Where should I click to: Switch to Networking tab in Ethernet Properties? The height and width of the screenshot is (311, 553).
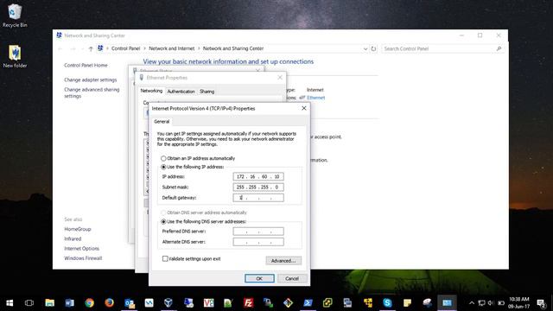point(151,91)
